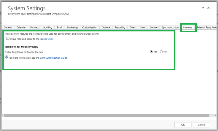This screenshot has height=131, width=218.
Task: Open the Calendar tab
Action: 21,28
